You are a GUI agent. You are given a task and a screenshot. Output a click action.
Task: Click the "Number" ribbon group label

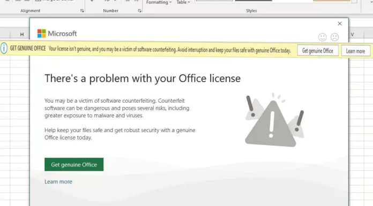point(110,11)
